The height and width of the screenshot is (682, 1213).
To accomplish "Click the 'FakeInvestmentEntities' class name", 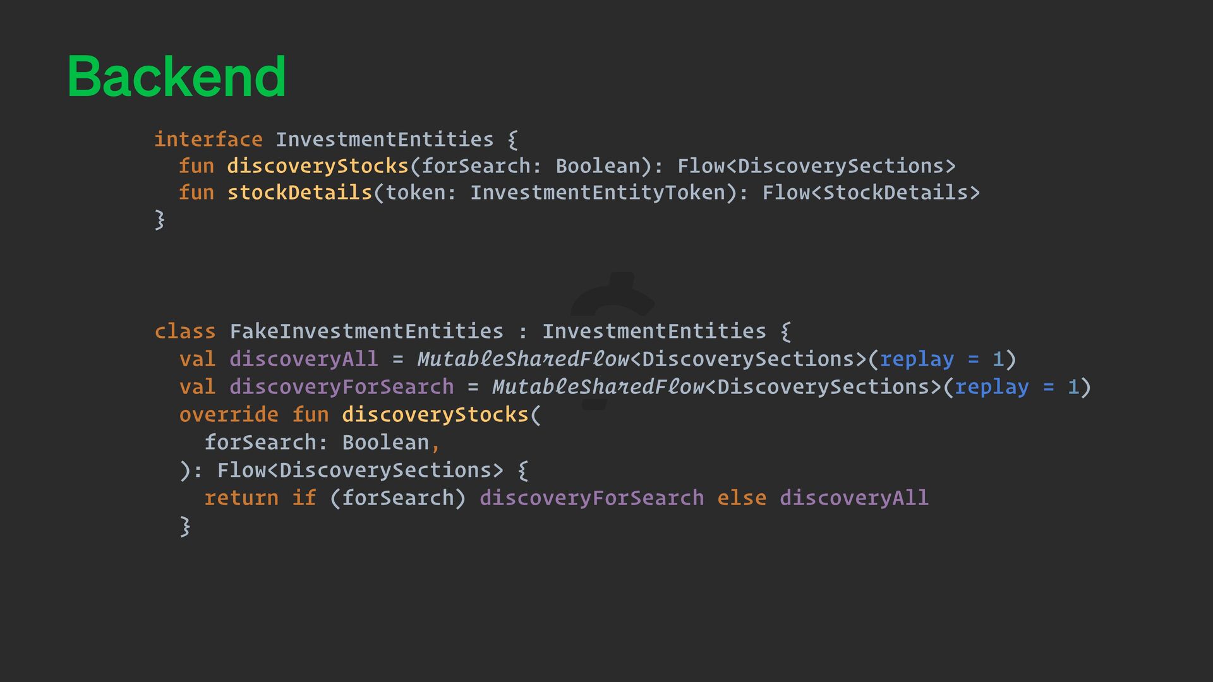I will (366, 332).
